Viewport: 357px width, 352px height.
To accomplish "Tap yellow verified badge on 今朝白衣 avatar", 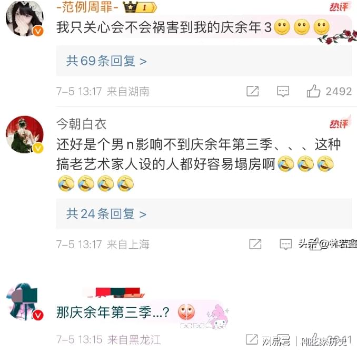I will click(x=38, y=148).
